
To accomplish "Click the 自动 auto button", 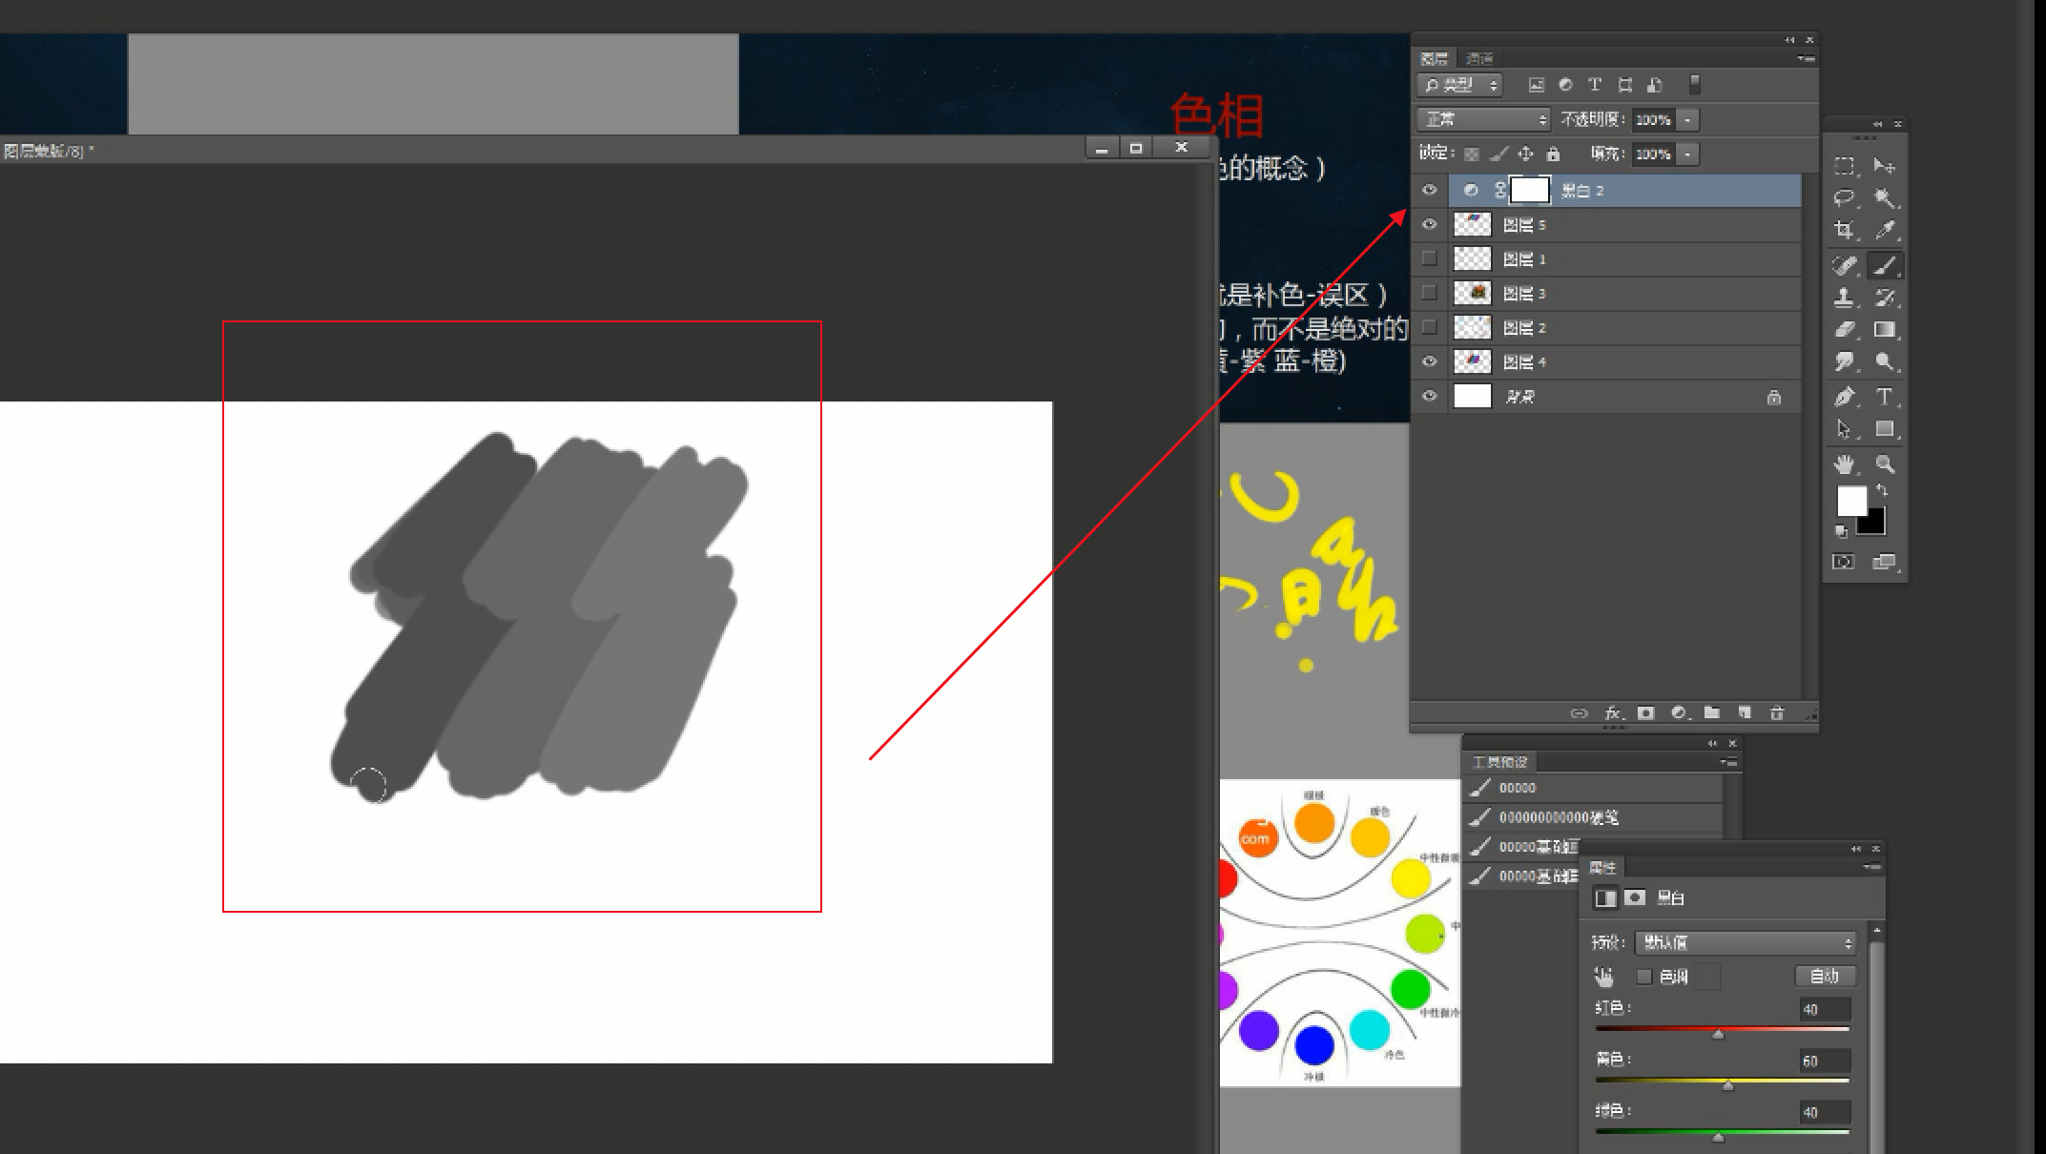I will [x=1824, y=977].
